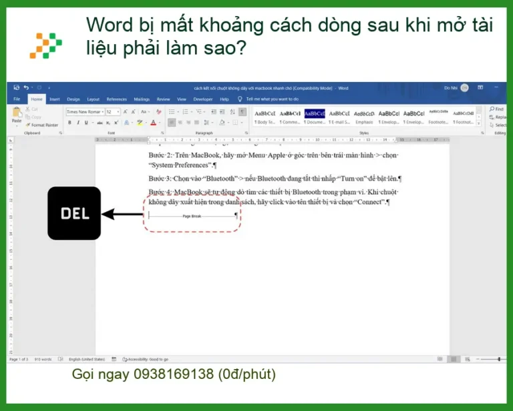The image size is (513, 411).
Task: Open the Paste options dropdown arrow
Action: tap(17, 126)
